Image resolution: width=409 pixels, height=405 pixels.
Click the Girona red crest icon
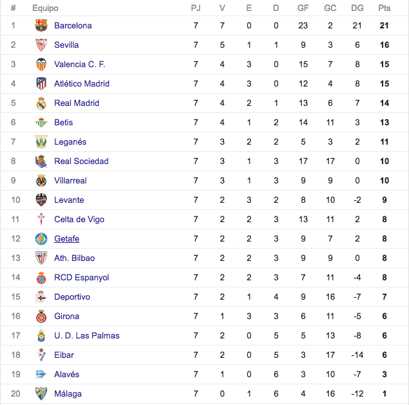[x=41, y=316]
